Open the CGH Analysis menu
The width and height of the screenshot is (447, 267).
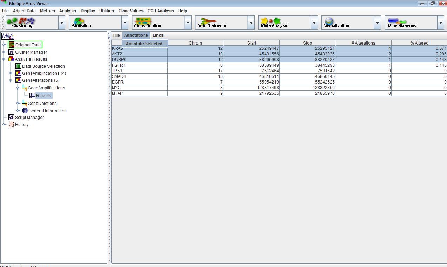tap(160, 11)
